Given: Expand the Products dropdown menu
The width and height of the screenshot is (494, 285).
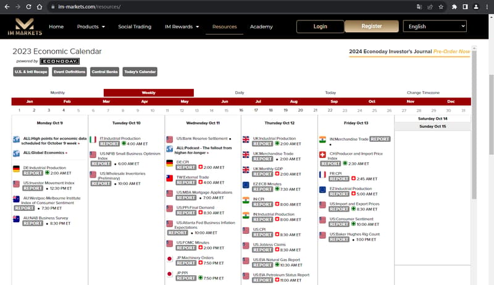Looking at the screenshot, I should 91,27.
